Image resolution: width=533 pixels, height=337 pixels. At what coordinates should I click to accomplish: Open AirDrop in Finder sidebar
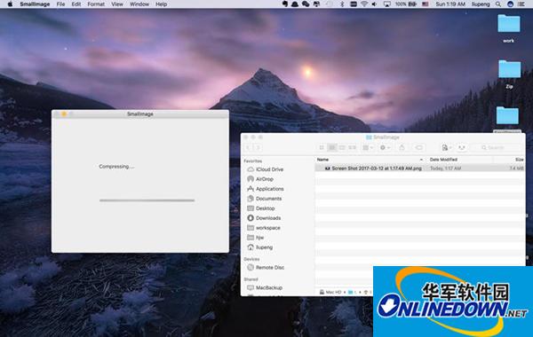tap(260, 179)
